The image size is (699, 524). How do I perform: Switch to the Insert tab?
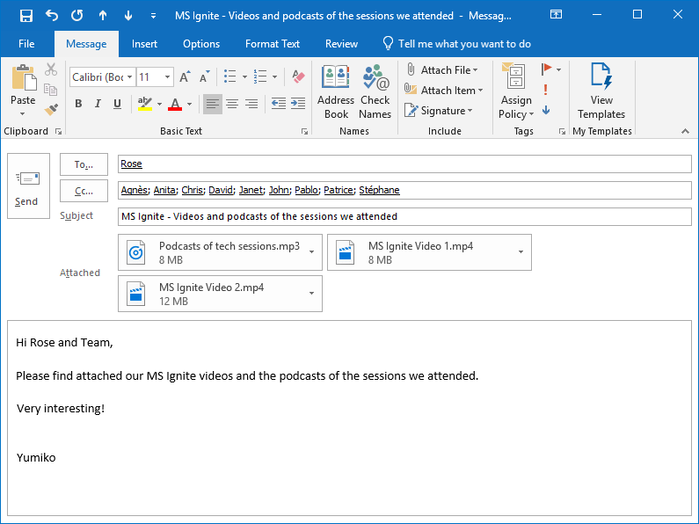144,44
